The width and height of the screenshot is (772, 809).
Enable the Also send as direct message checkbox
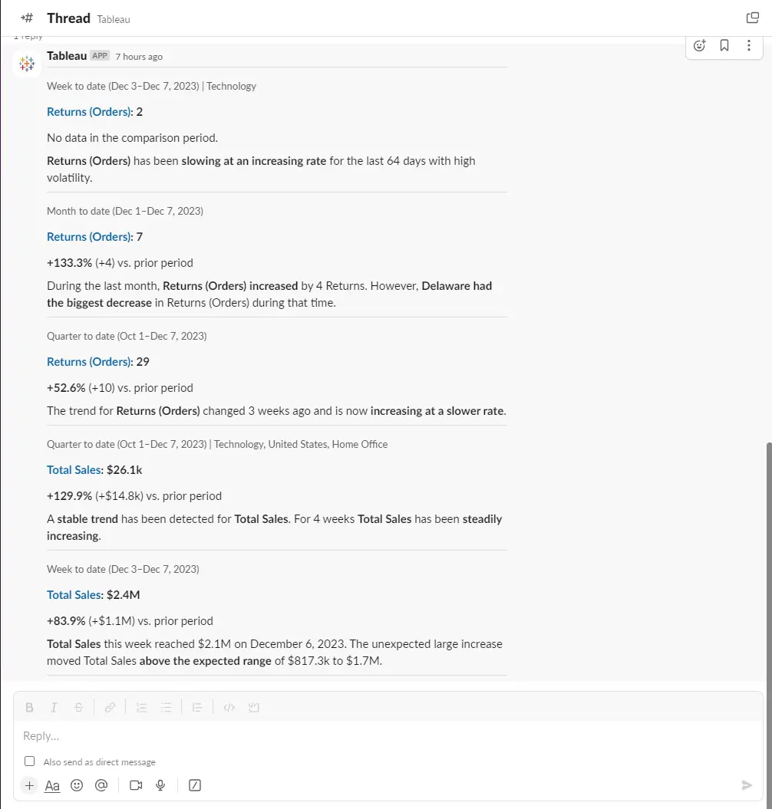[x=29, y=761]
